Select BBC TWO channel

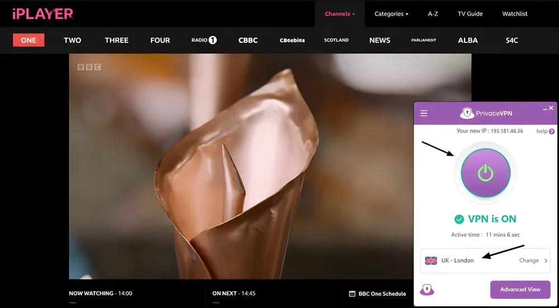[72, 40]
